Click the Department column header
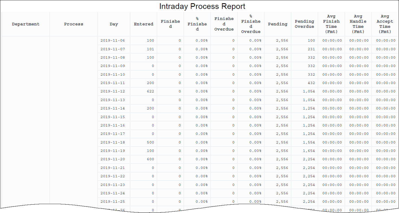Viewport: 399px width, 213px height. (x=26, y=24)
